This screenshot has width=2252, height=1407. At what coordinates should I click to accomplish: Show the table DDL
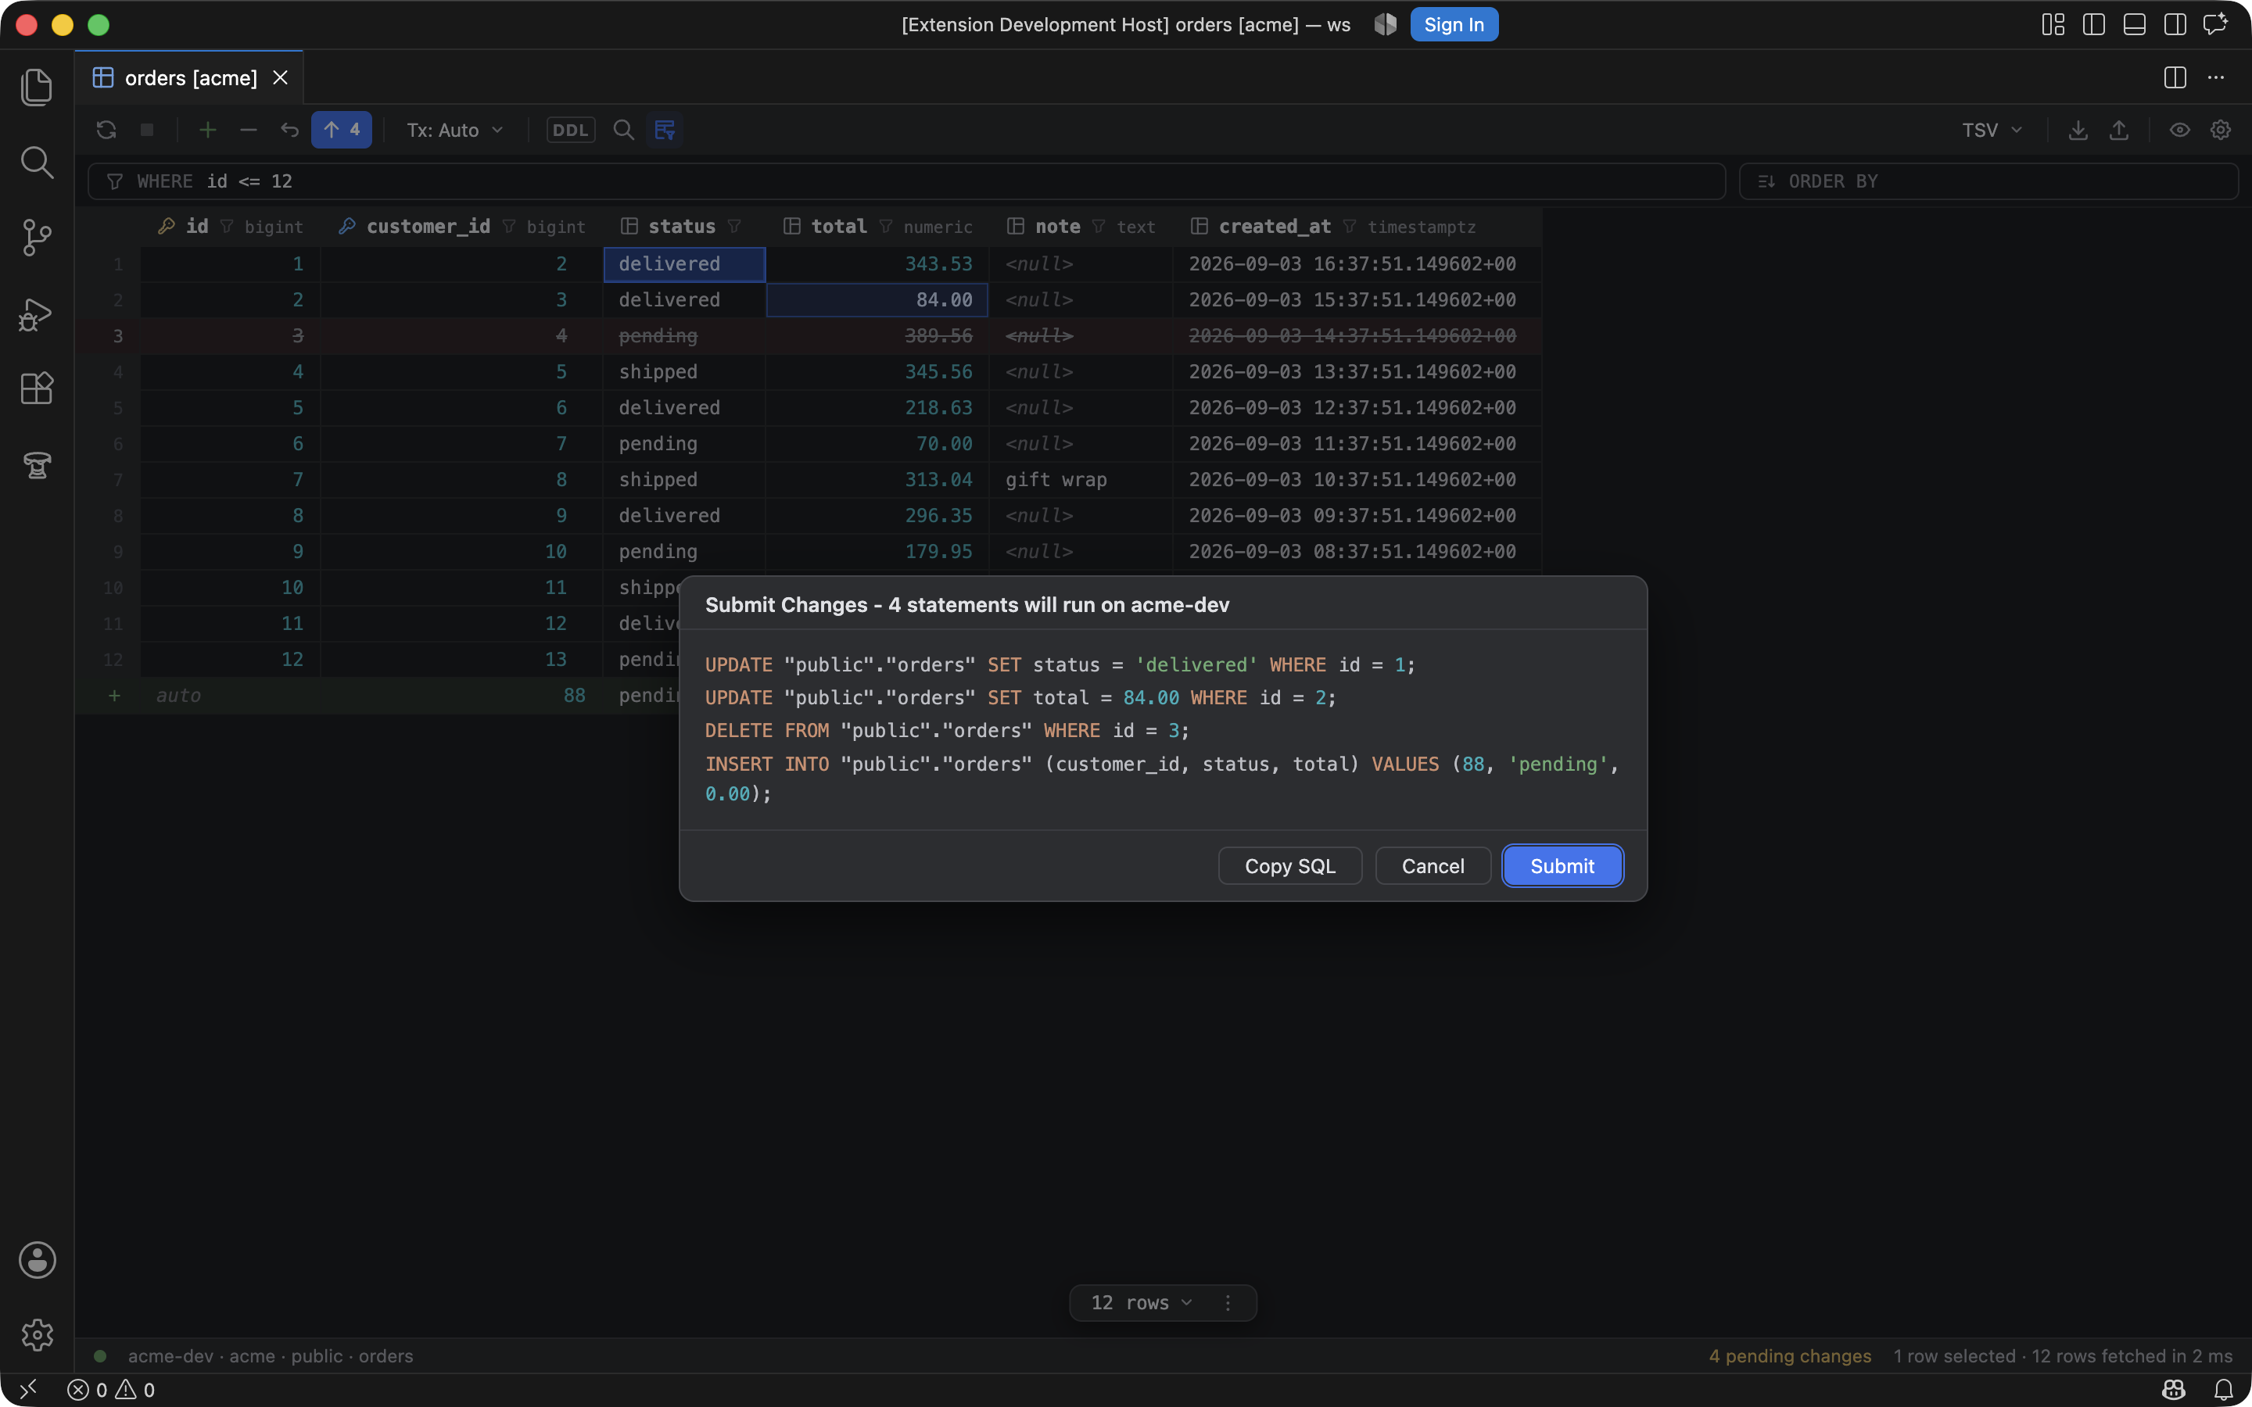(571, 129)
